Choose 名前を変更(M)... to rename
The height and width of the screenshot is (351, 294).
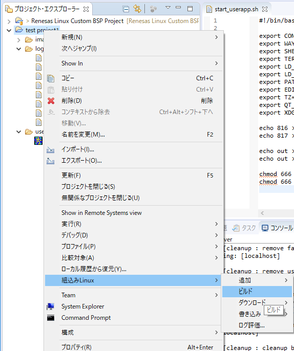click(x=134, y=134)
